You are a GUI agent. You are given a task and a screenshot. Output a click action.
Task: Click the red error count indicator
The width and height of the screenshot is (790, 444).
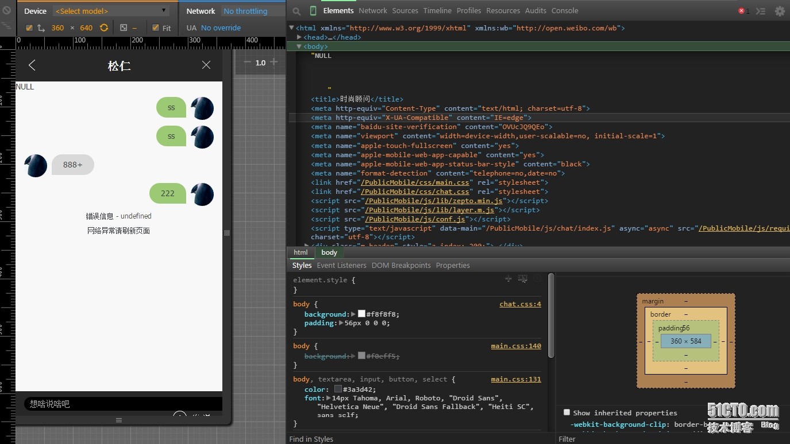point(743,11)
